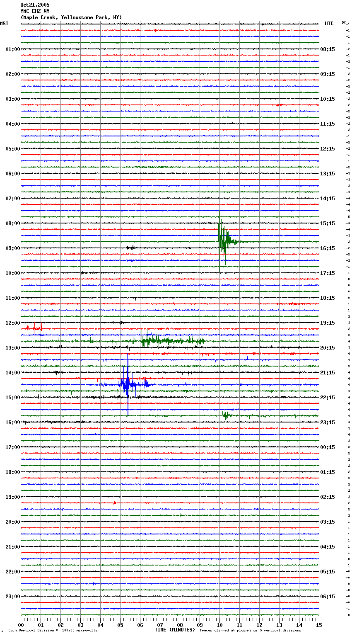Click the date header Oct21,2005
Screen dimensions: 352x636
point(35,5)
